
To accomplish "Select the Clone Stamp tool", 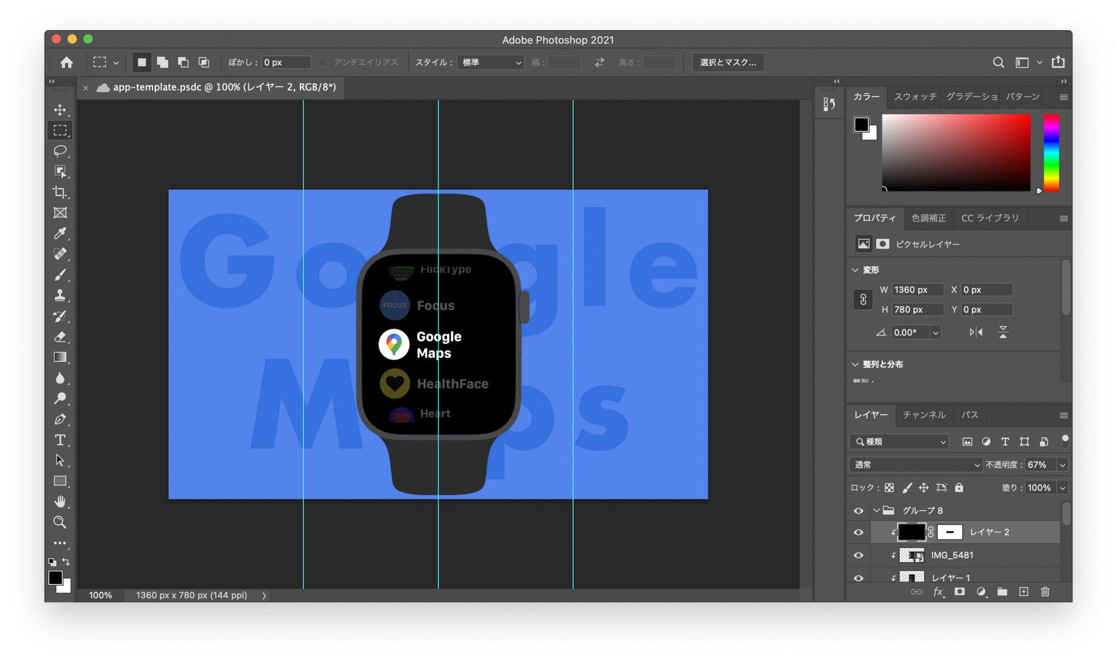I will 60,295.
